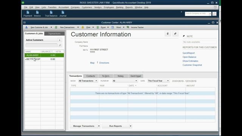Open the Customers menu
Viewport: 242px width, 136px height.
(x=87, y=7)
